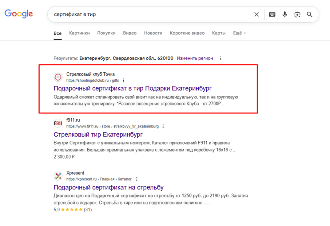Click into the search text field
The image size is (330, 226).
coord(151,14)
